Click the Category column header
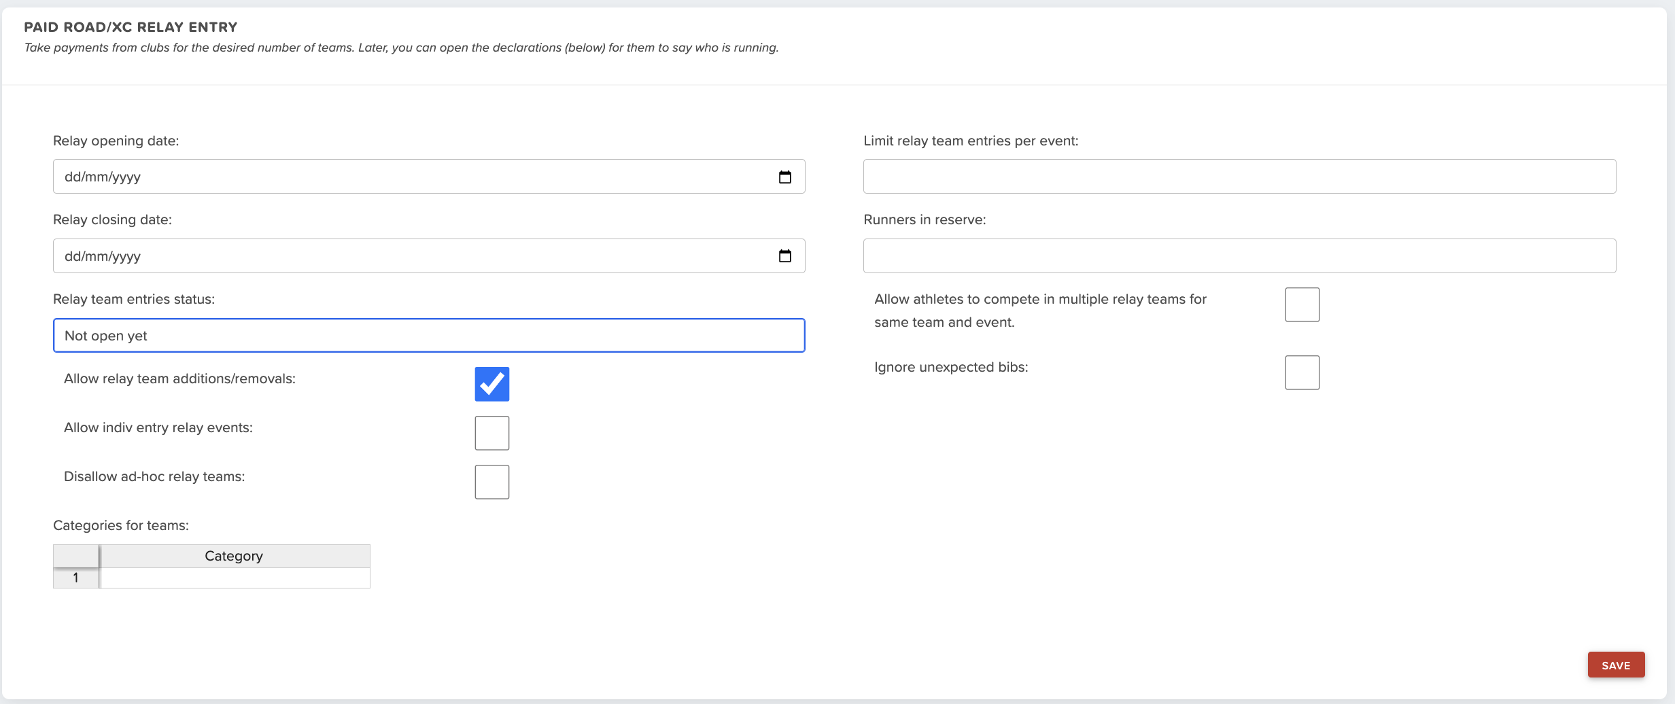 (x=235, y=556)
